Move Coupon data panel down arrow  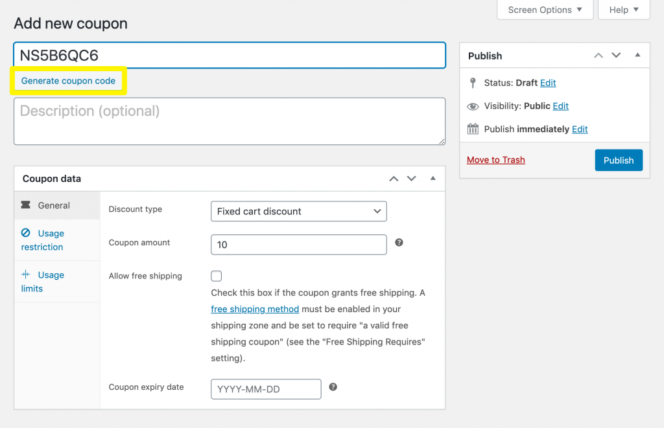point(411,179)
